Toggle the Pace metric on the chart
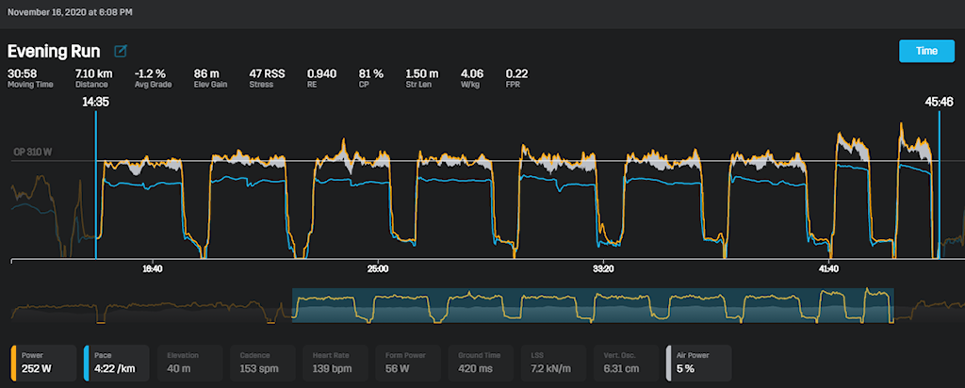Screen dimensions: 965x388 116,364
